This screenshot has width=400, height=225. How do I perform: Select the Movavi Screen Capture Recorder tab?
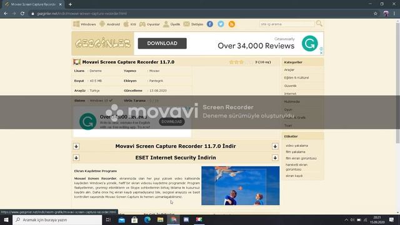(x=32, y=4)
